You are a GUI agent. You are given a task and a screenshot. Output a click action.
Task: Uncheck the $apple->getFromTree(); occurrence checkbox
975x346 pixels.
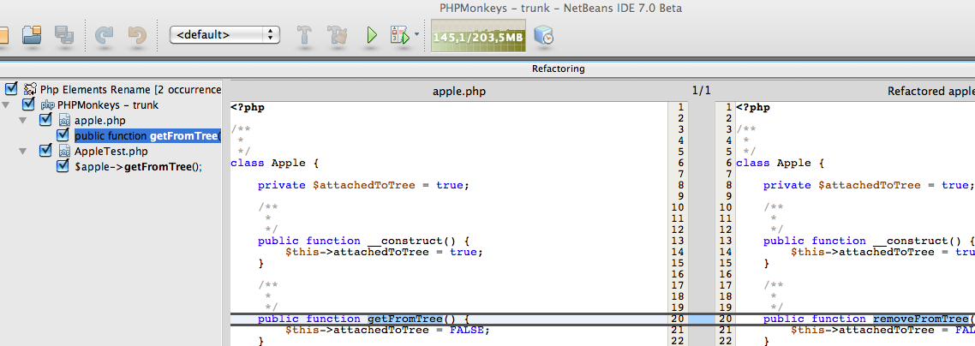pyautogui.click(x=63, y=166)
